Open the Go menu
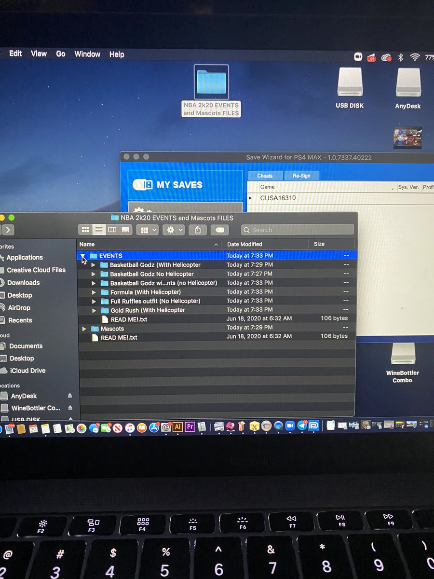 point(61,54)
